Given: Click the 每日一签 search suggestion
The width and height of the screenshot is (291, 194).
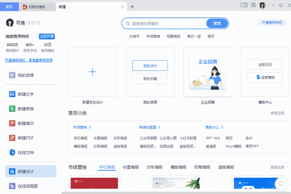Looking at the screenshot, I should coord(194,36).
